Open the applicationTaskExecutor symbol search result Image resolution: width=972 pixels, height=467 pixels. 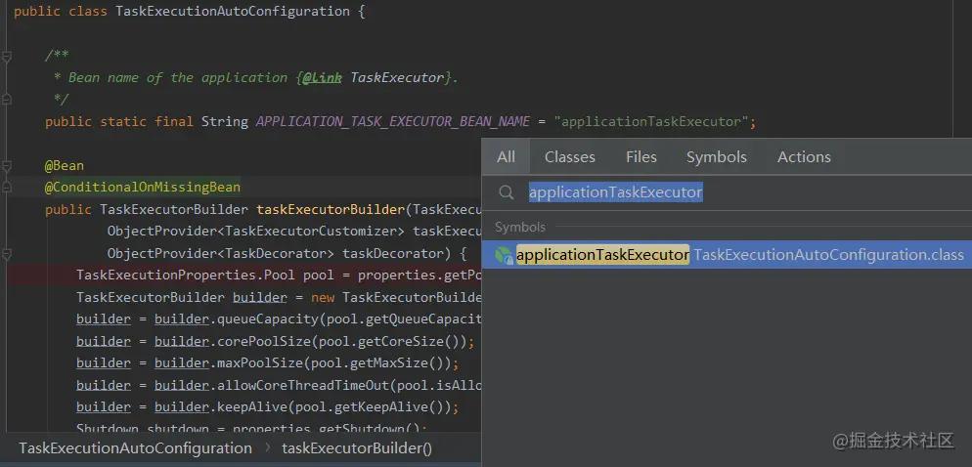click(727, 255)
